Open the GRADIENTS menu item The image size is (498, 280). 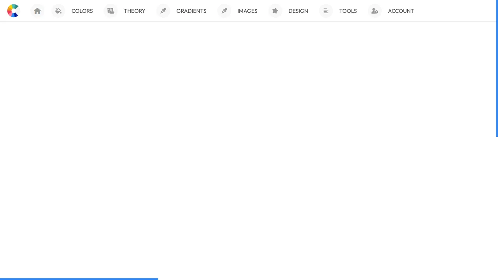click(x=191, y=11)
